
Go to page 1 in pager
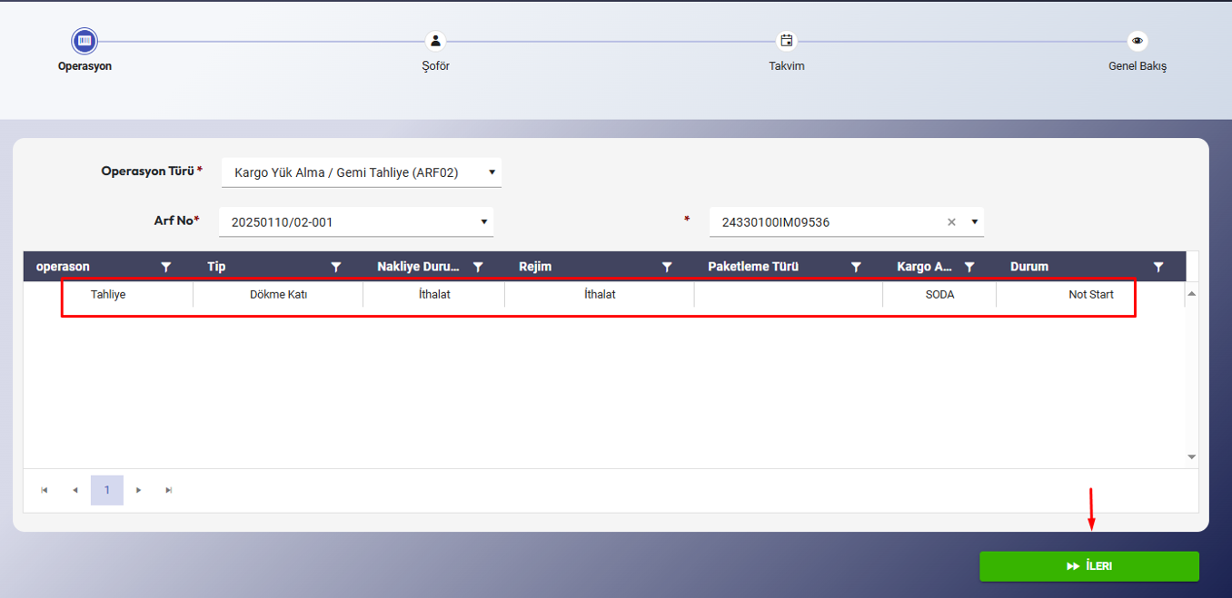pyautogui.click(x=106, y=490)
